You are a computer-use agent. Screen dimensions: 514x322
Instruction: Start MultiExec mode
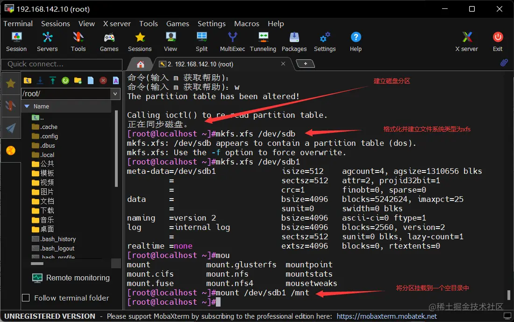232,42
